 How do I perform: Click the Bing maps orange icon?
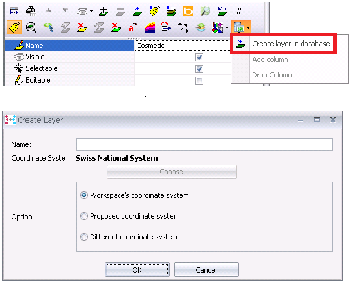click(188, 11)
